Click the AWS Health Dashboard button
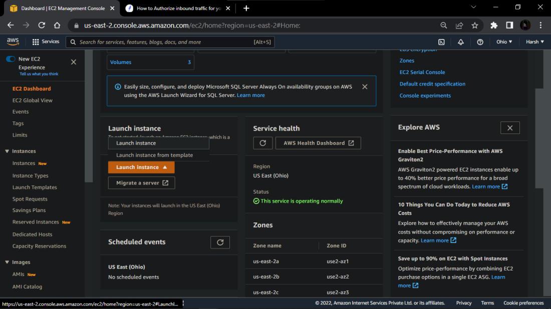The image size is (551, 309). pos(318,143)
